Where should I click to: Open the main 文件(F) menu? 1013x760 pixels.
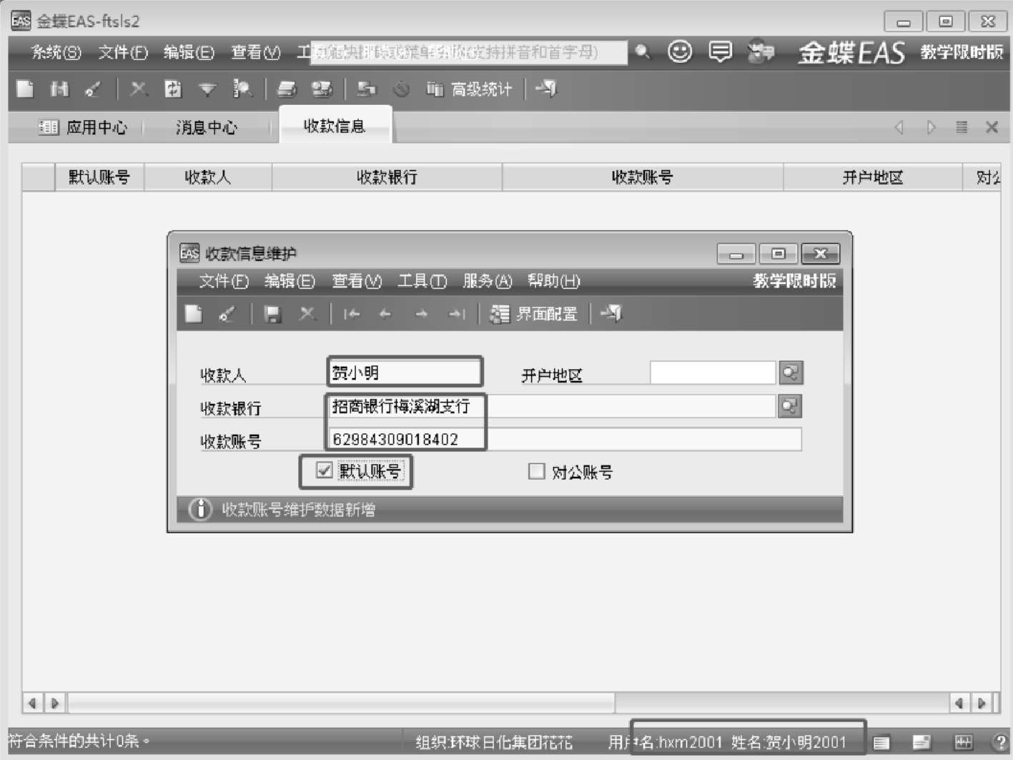click(123, 52)
